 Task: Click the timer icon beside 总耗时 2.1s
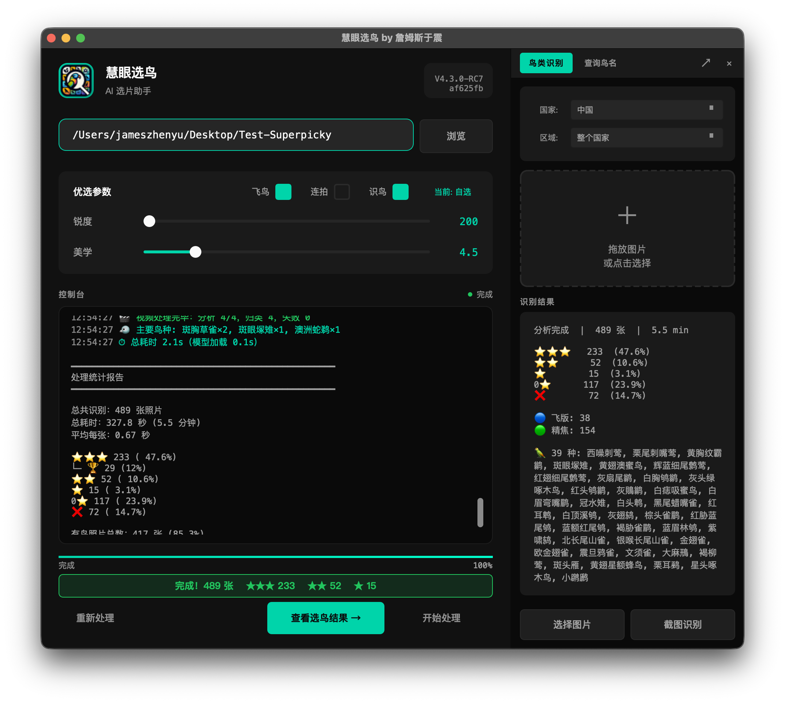(x=122, y=342)
